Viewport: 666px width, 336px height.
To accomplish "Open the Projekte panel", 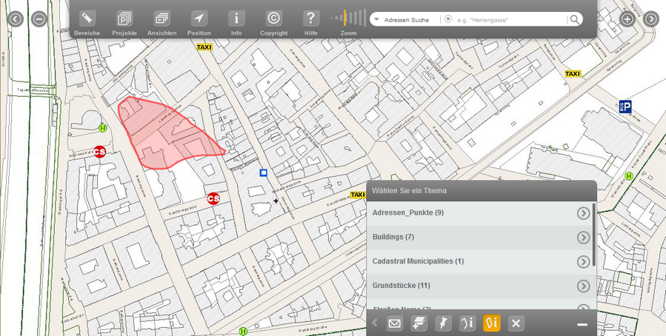I will tap(124, 19).
